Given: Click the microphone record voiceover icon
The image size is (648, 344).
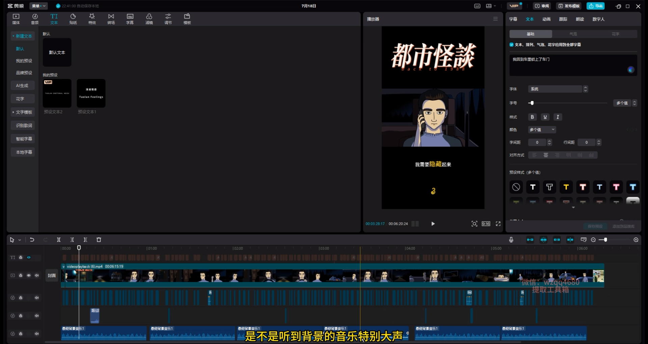Looking at the screenshot, I should pyautogui.click(x=511, y=240).
